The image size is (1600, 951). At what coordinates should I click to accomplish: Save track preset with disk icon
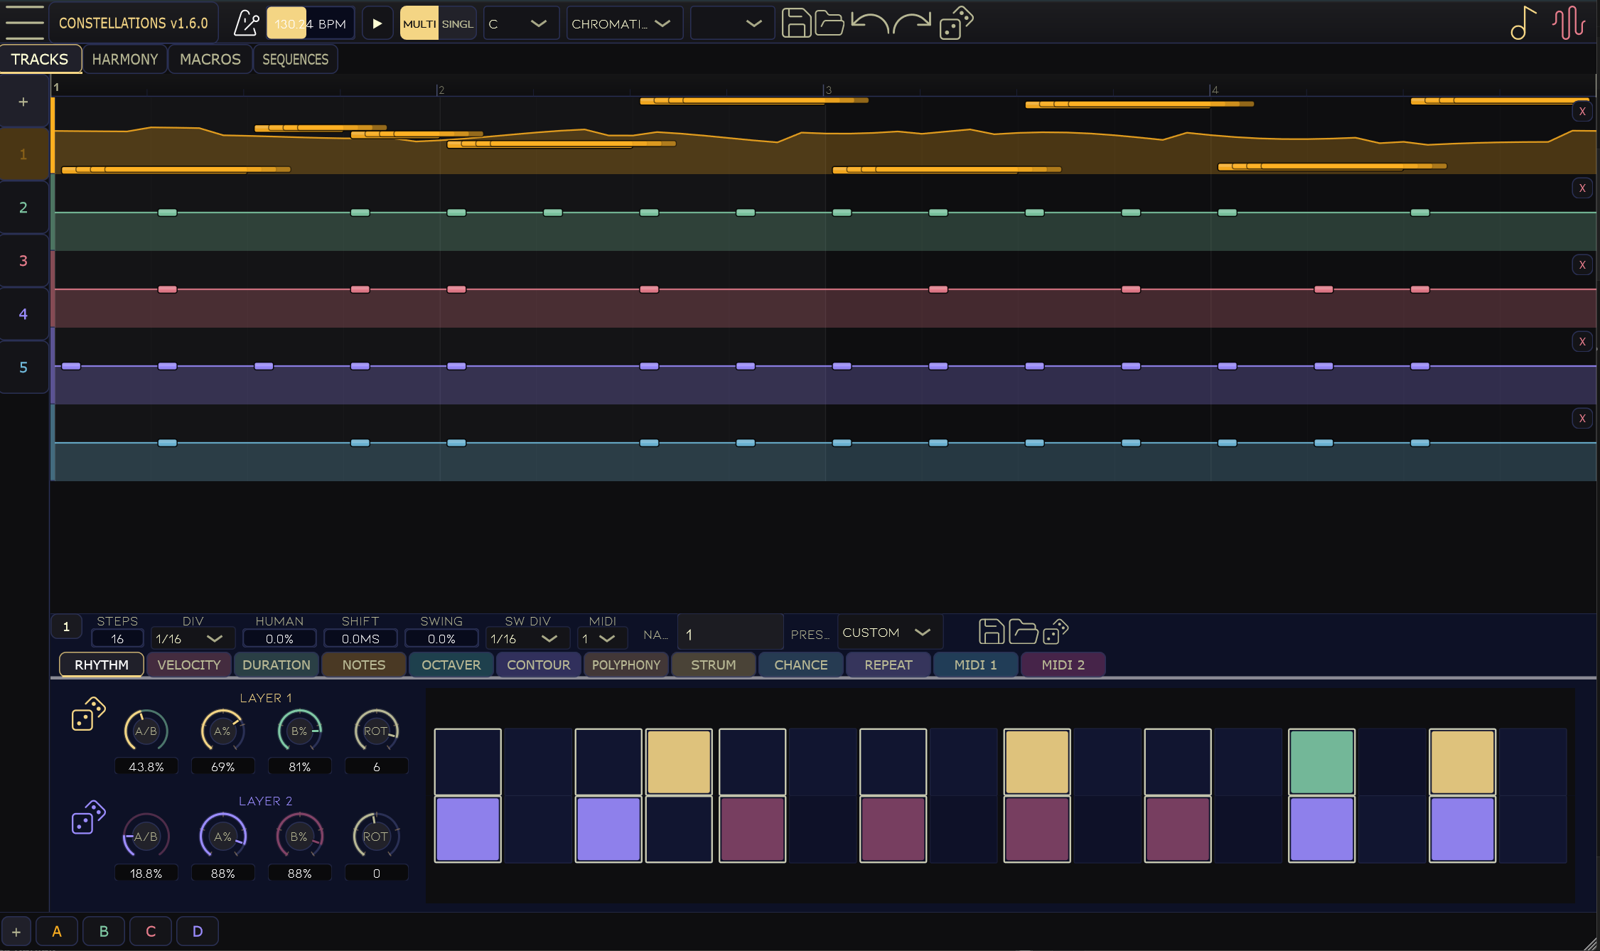pos(991,631)
